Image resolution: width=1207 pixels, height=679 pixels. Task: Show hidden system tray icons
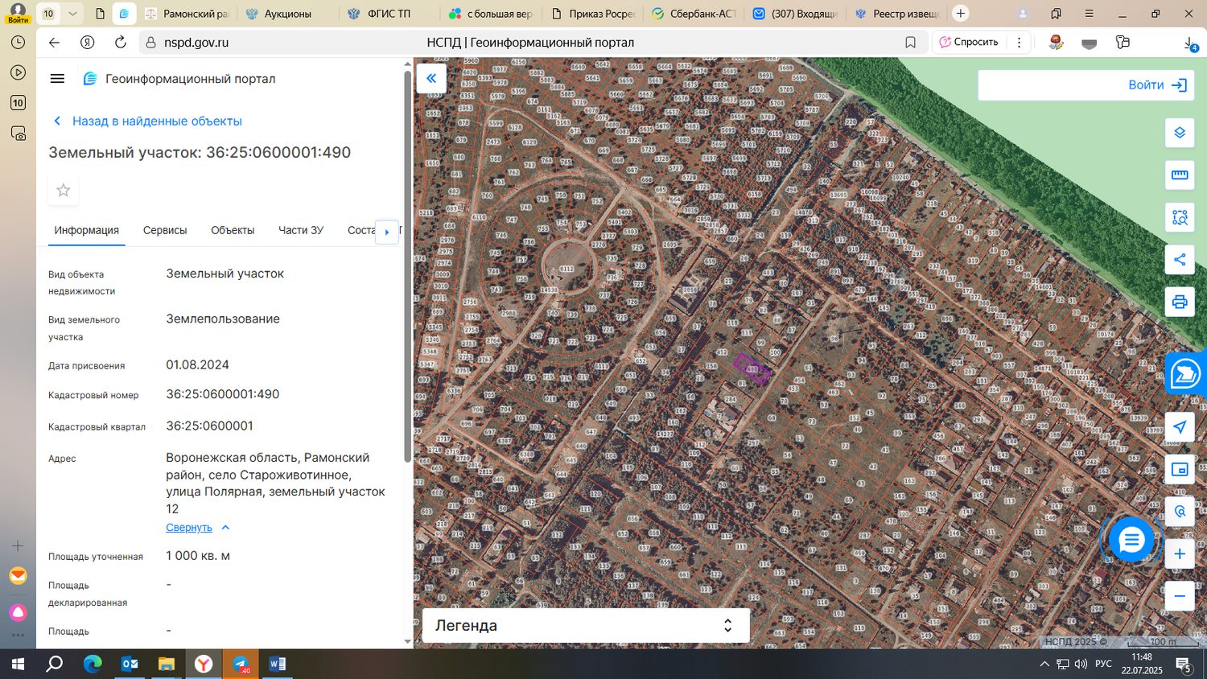1044,664
